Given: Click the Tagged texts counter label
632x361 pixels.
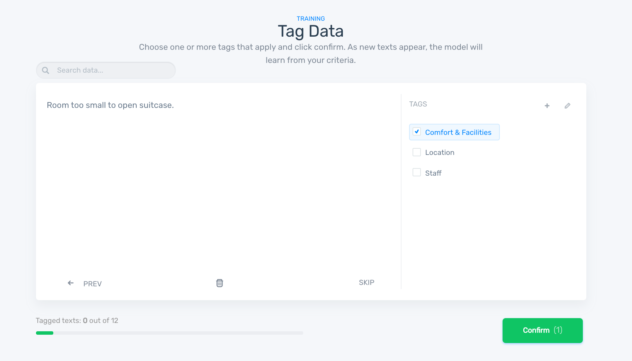Looking at the screenshot, I should tap(77, 321).
